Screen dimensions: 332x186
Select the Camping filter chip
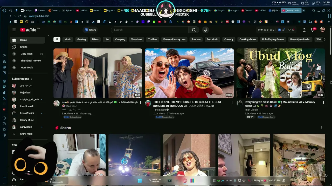point(120,39)
